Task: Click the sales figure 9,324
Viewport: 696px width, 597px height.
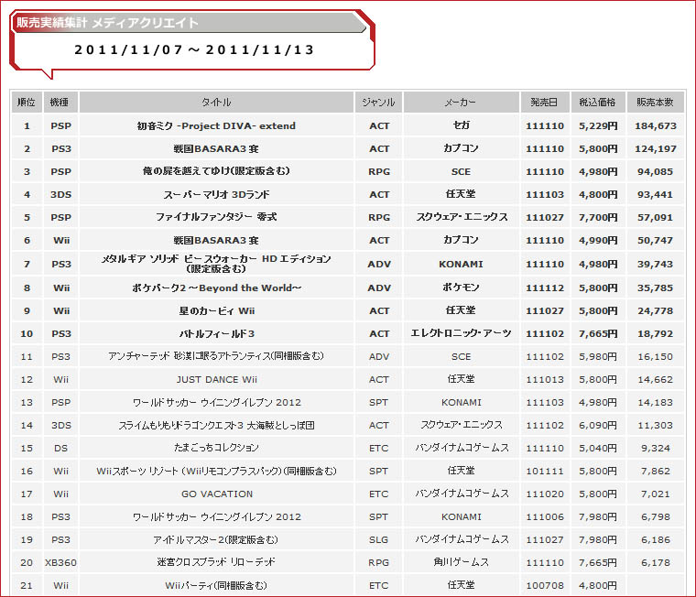Action: point(656,449)
